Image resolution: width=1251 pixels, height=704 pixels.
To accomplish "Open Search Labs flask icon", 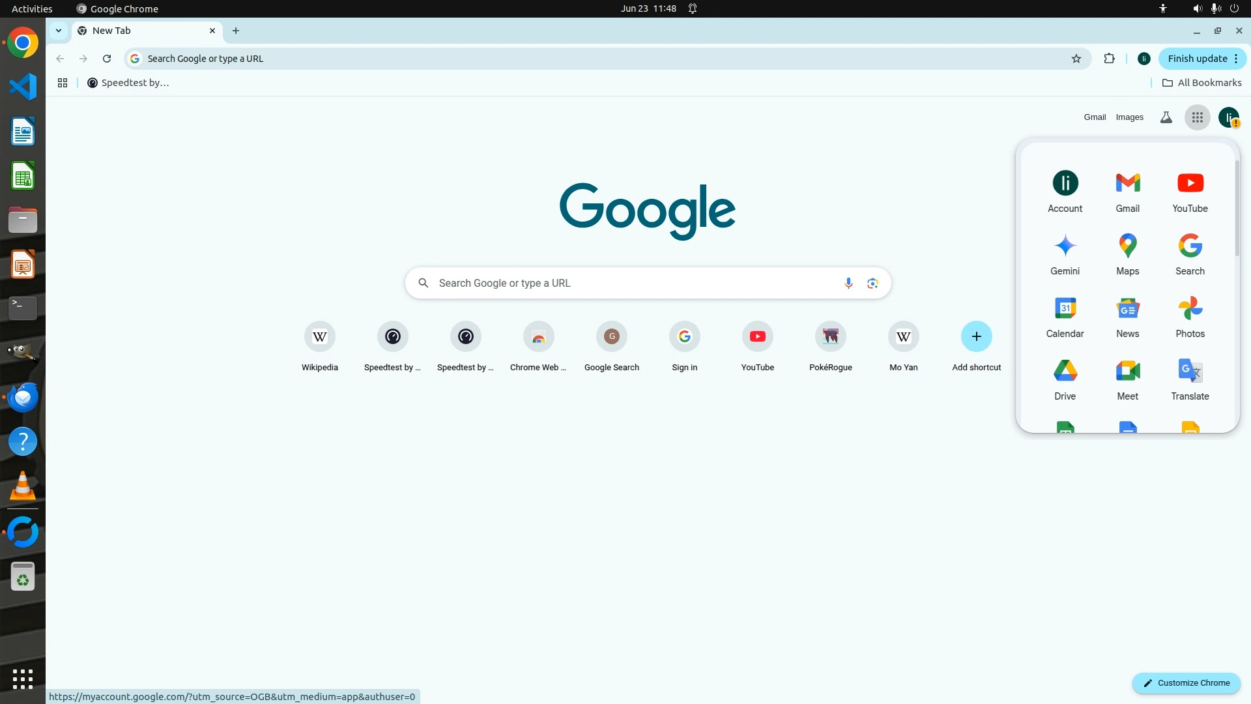I will coord(1166,117).
